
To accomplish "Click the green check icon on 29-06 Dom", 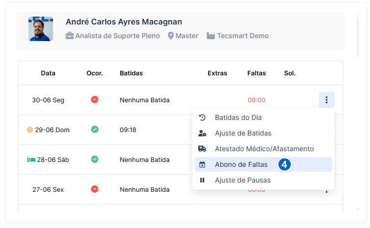I will click(95, 129).
